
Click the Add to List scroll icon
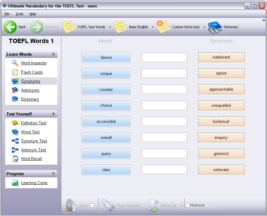pyautogui.click(x=152, y=205)
